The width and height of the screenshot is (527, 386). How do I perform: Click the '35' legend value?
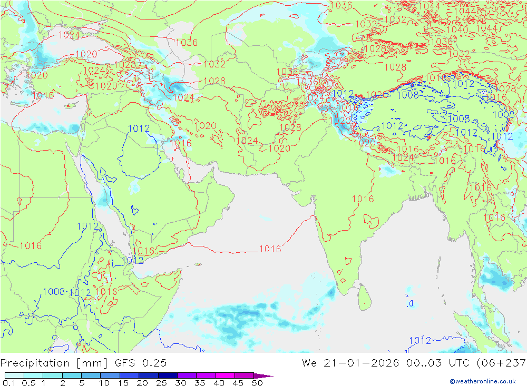[x=200, y=383]
